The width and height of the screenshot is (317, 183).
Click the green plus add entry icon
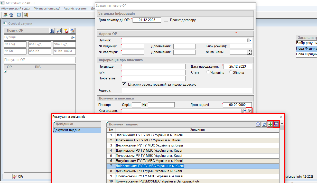pyautogui.click(x=270, y=124)
